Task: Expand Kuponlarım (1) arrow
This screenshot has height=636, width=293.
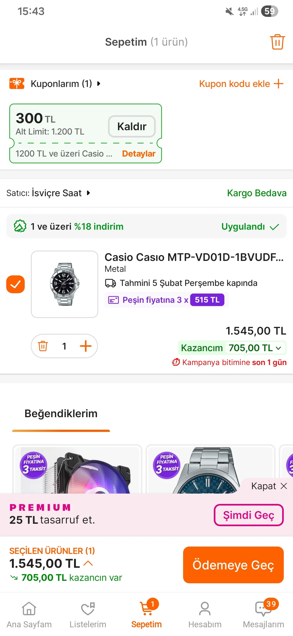Action: click(99, 84)
